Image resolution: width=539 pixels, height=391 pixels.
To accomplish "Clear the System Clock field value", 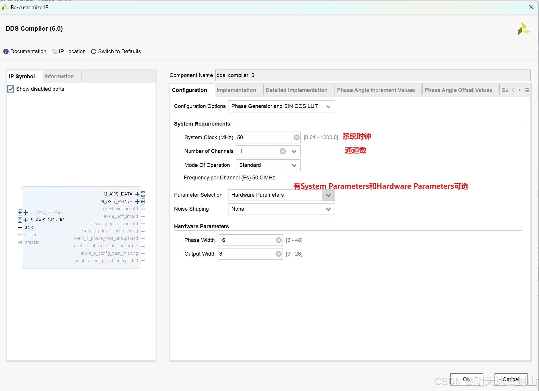I will point(297,137).
